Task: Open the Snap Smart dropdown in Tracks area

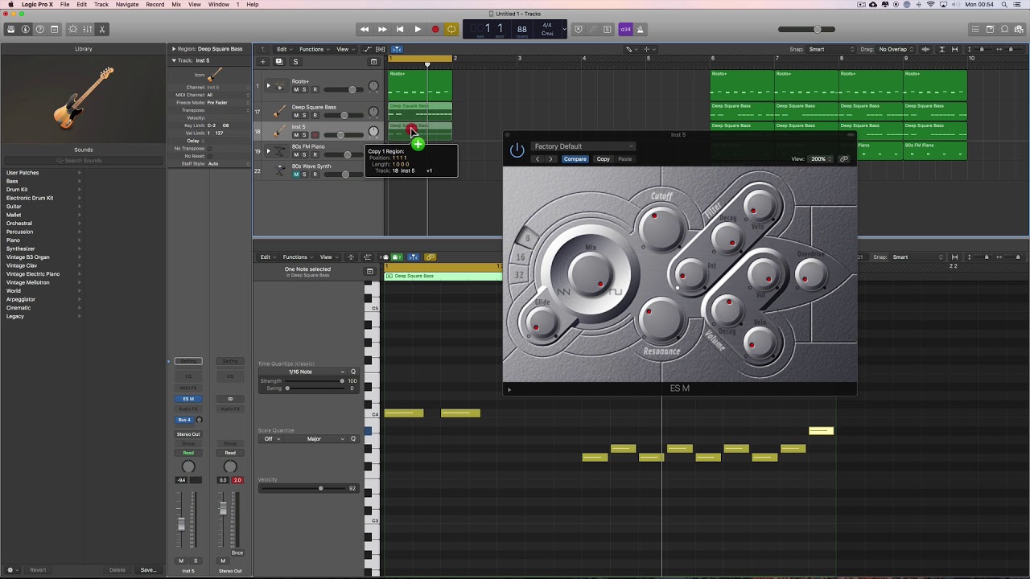Action: [831, 49]
